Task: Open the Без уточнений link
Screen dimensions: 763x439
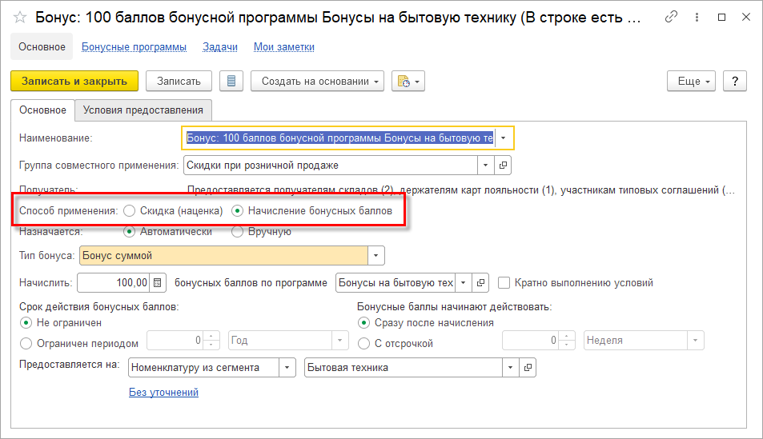Action: [163, 393]
